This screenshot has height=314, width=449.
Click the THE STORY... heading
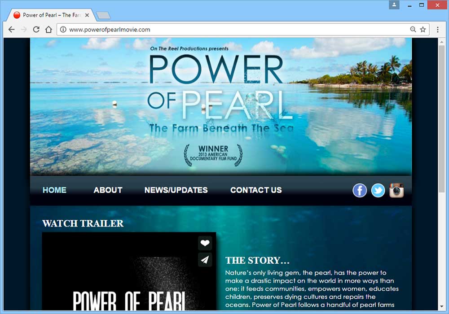click(x=257, y=261)
